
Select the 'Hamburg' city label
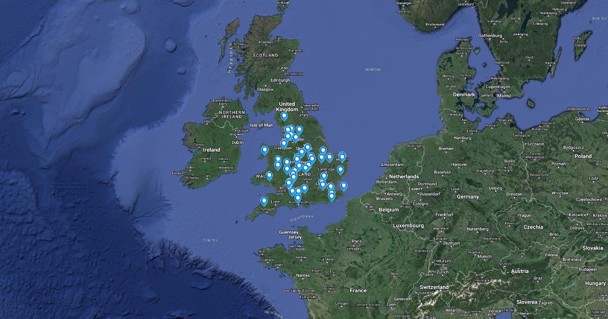(x=463, y=138)
